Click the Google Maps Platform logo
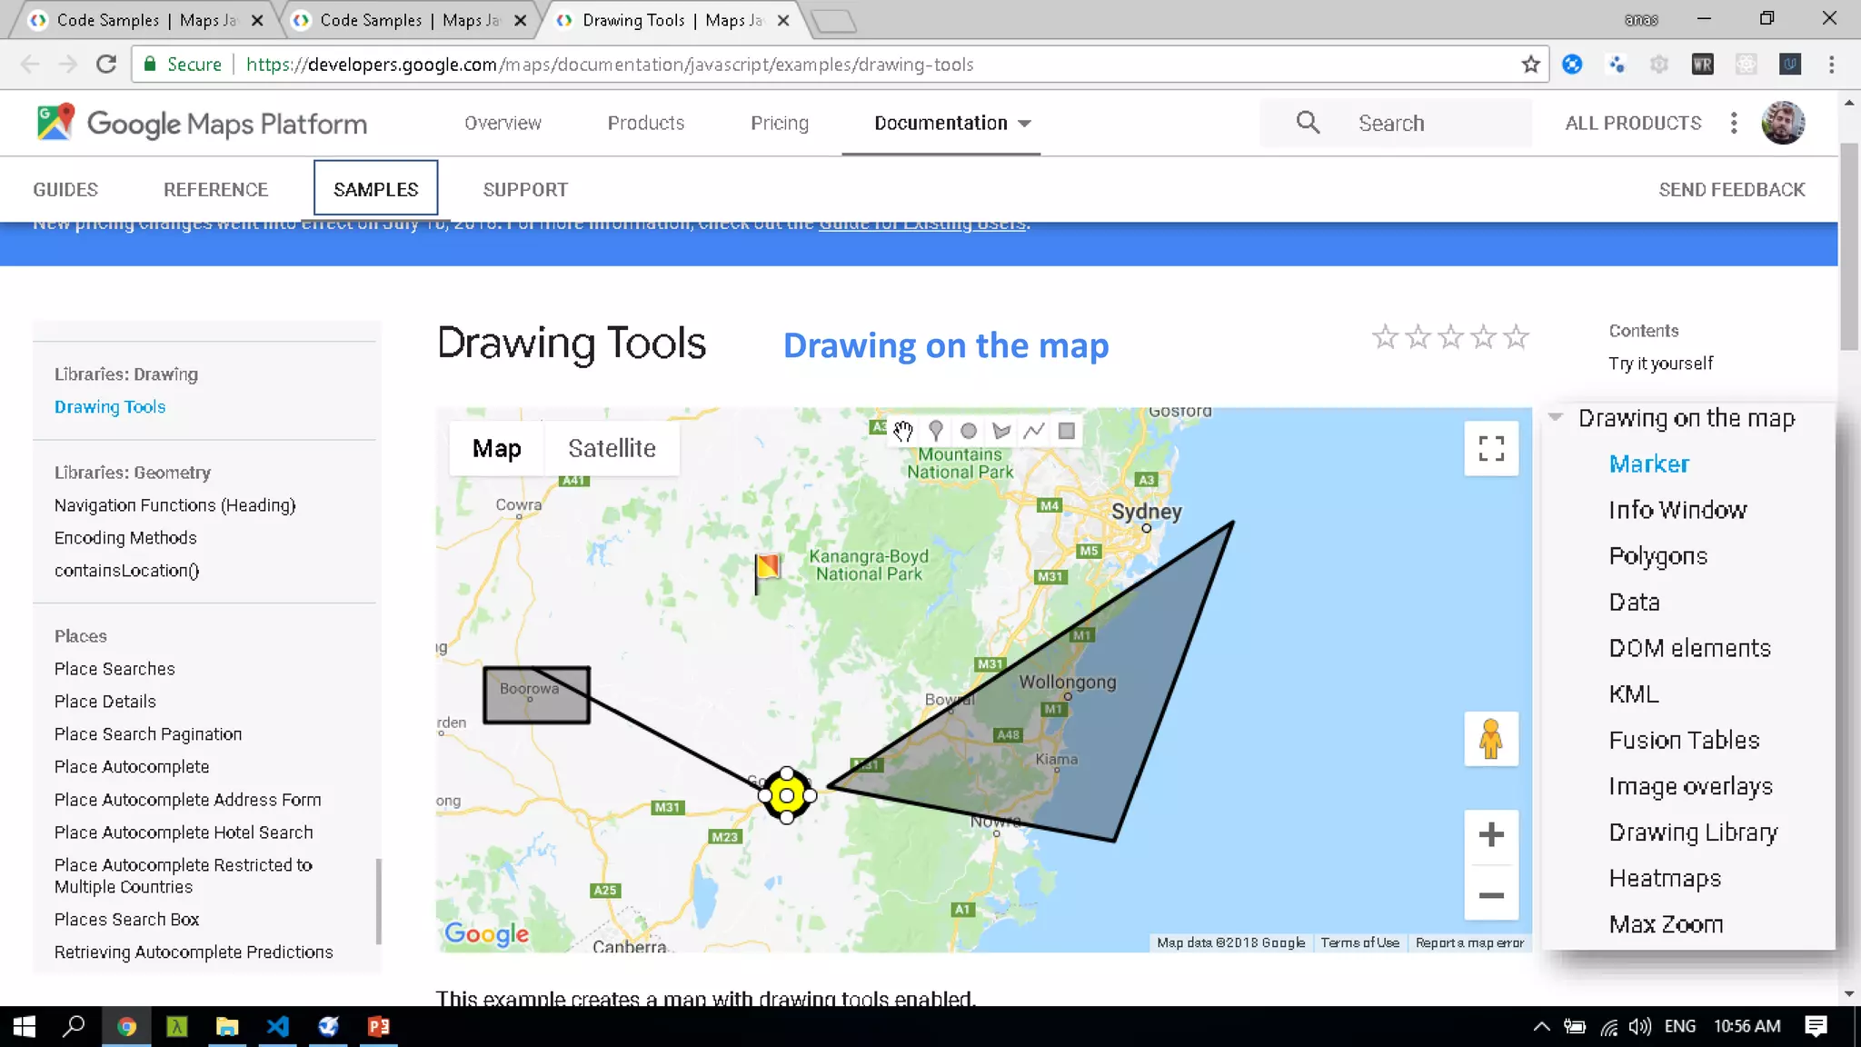 (x=202, y=123)
